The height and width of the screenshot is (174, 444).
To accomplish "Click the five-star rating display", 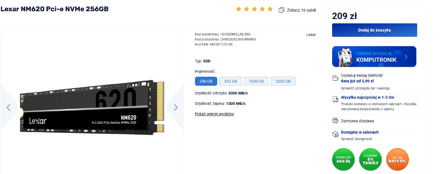I will click(x=254, y=9).
